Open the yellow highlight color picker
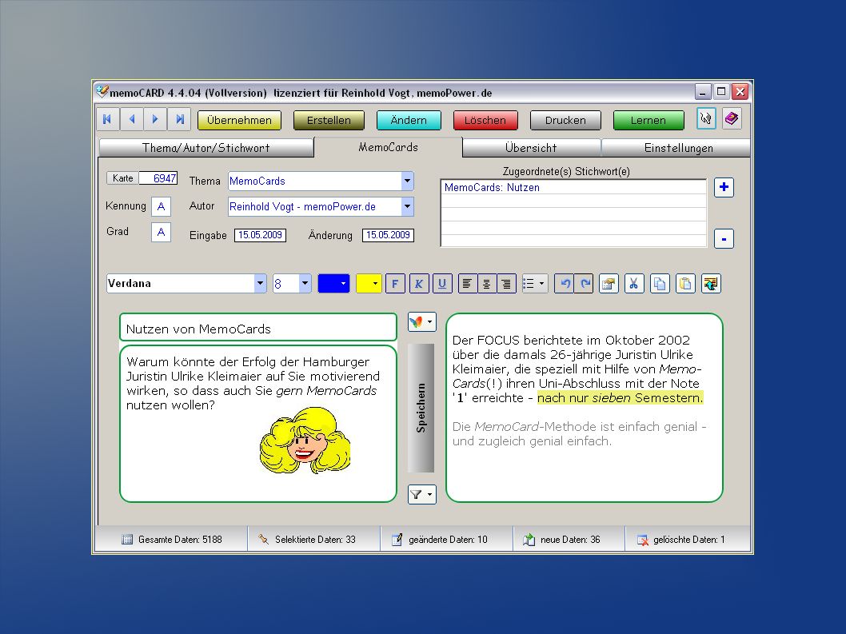This screenshot has height=634, width=846. 369,284
